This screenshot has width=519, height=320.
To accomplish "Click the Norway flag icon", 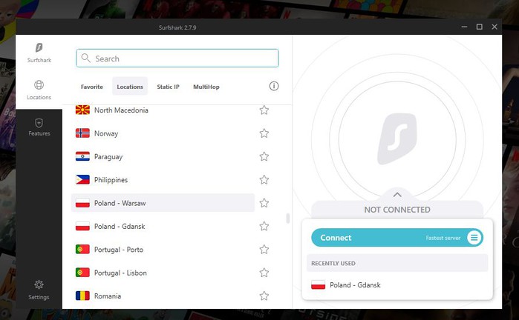I will click(82, 133).
